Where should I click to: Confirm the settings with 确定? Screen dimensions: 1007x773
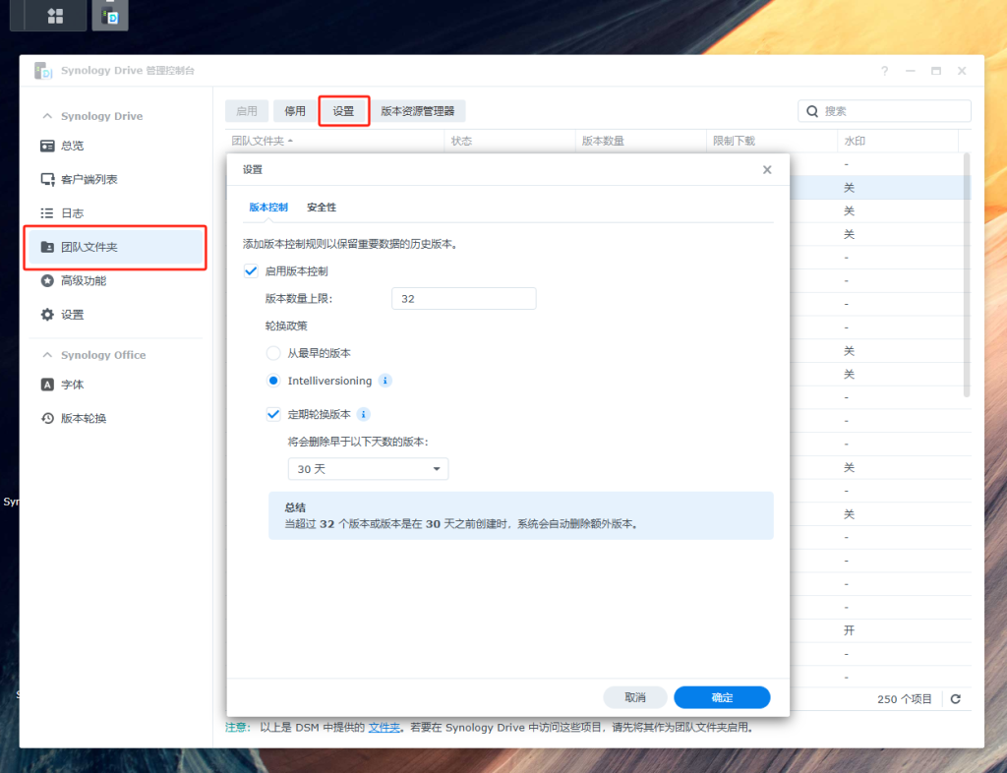(x=722, y=697)
